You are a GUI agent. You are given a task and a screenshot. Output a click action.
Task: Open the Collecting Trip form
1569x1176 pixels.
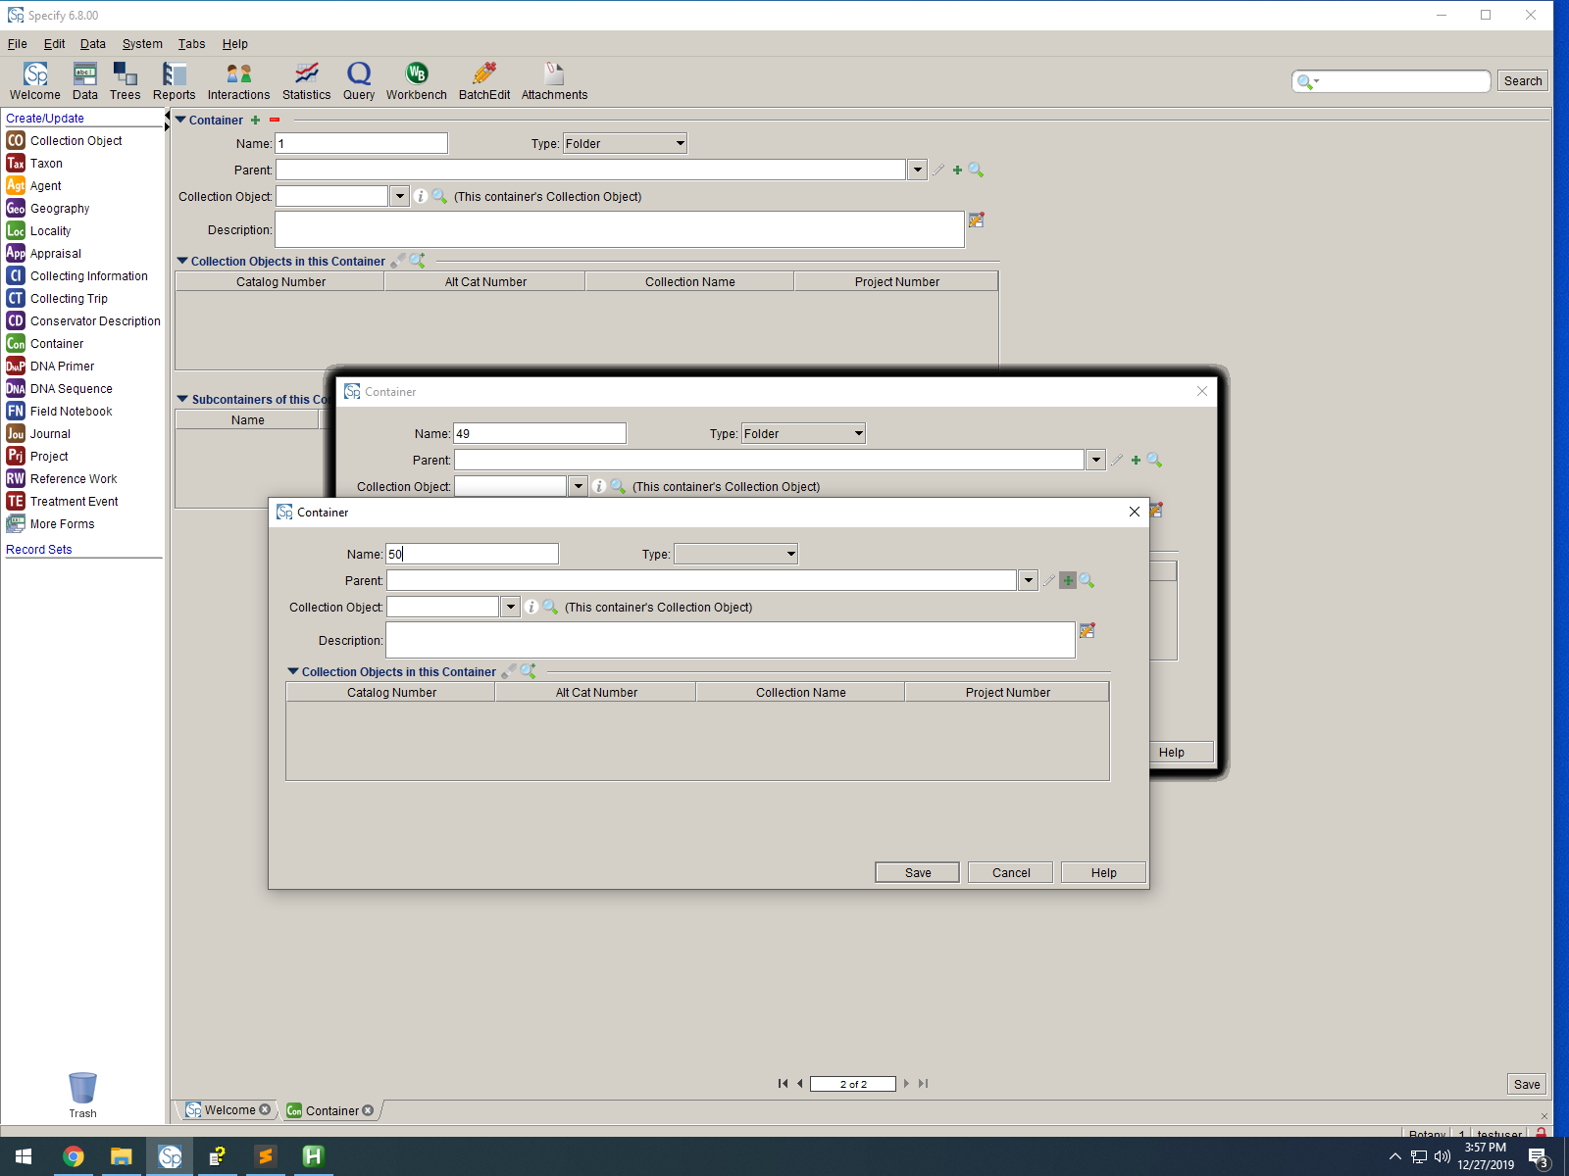tap(69, 298)
